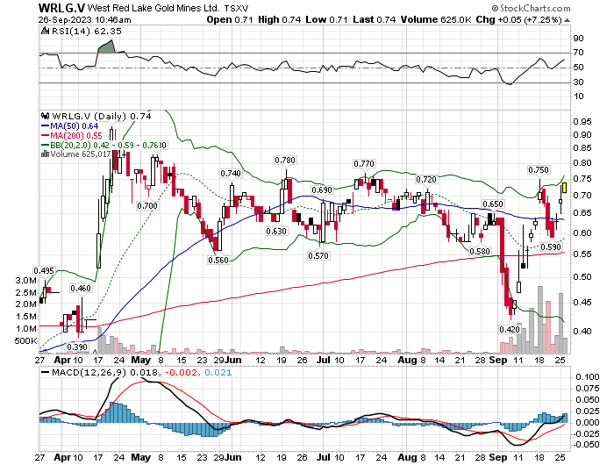The image size is (614, 465).
Task: Click the 0.740 price annotation
Action: tap(231, 174)
